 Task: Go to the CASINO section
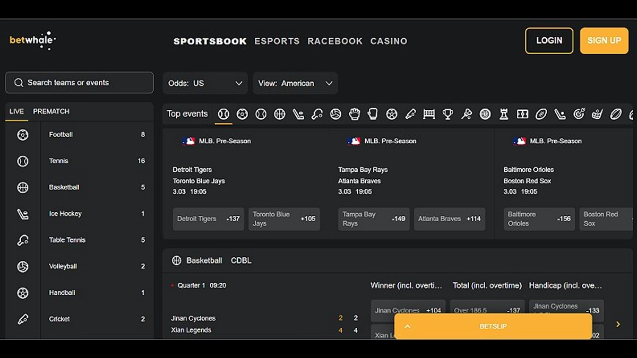(389, 41)
